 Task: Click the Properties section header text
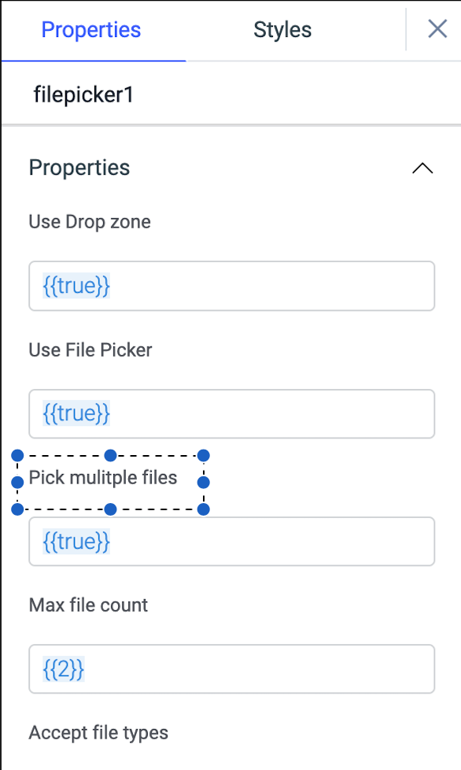click(79, 168)
